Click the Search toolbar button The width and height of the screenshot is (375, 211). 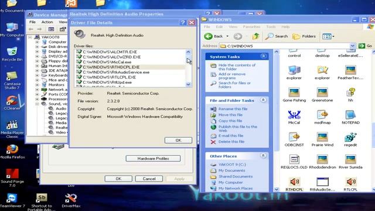277,36
